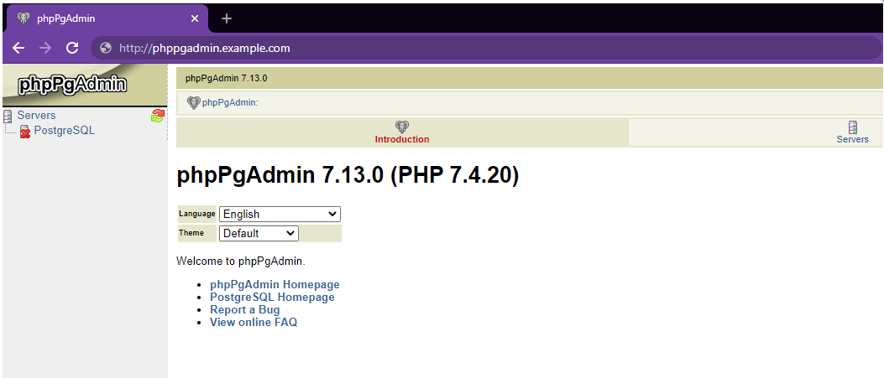Image resolution: width=884 pixels, height=378 pixels.
Task: Select PostgreSQL in the server tree
Action: click(x=65, y=131)
